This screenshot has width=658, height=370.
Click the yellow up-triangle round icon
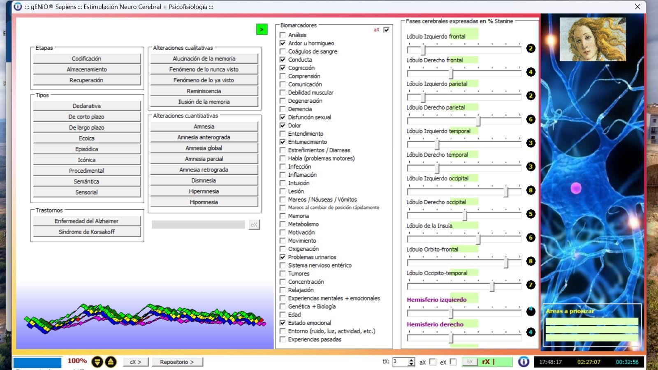tap(111, 362)
